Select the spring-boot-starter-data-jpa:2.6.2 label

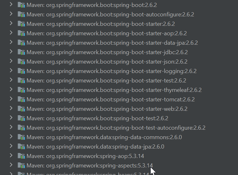pos(112,43)
